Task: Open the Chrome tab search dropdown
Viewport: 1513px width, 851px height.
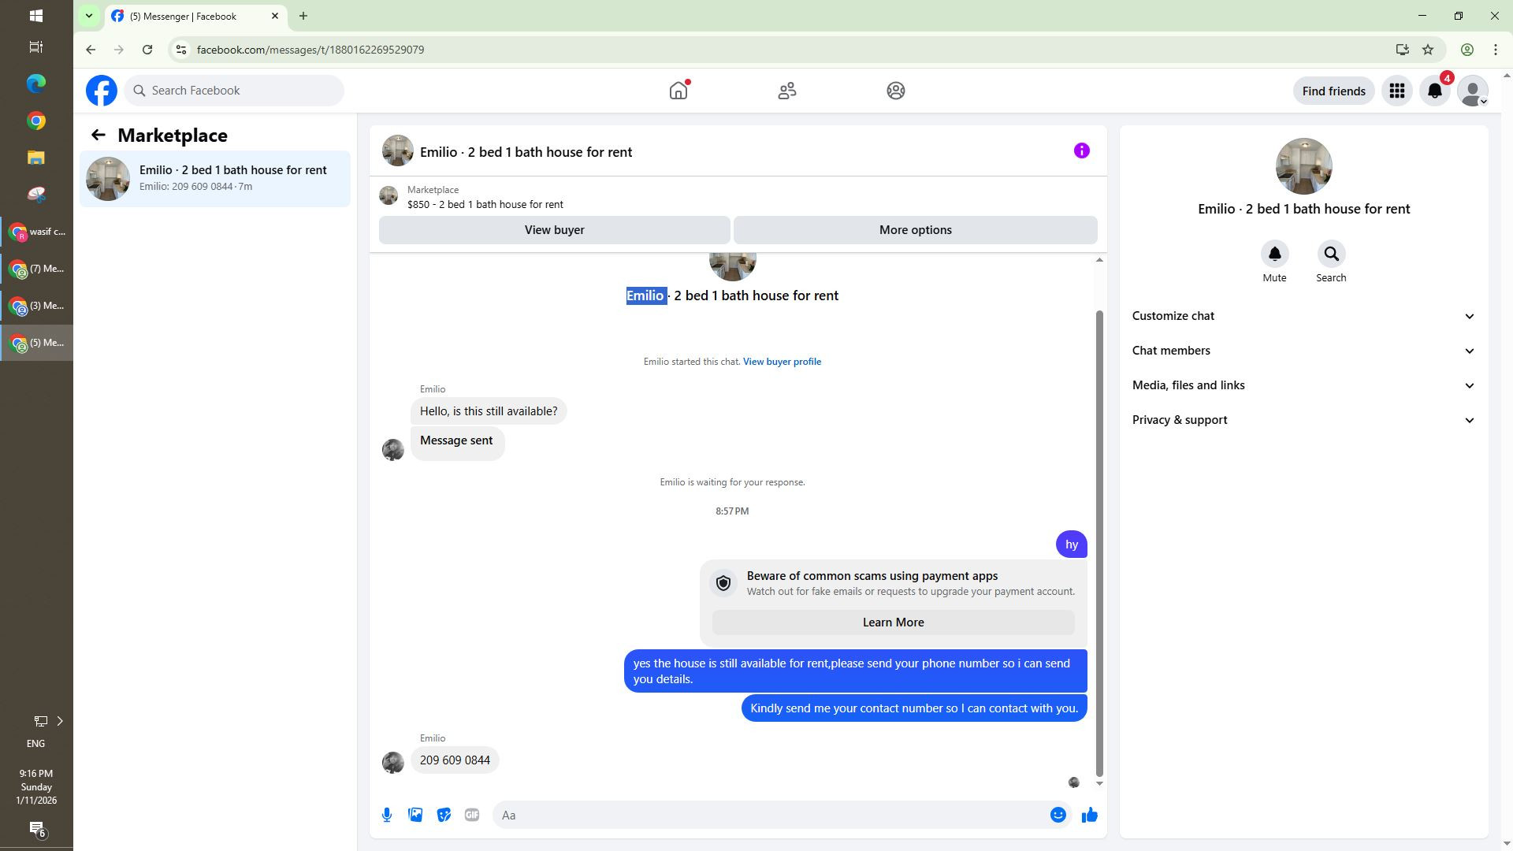Action: tap(89, 16)
